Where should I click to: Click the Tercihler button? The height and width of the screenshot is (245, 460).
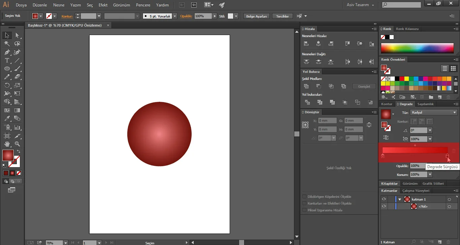282,16
